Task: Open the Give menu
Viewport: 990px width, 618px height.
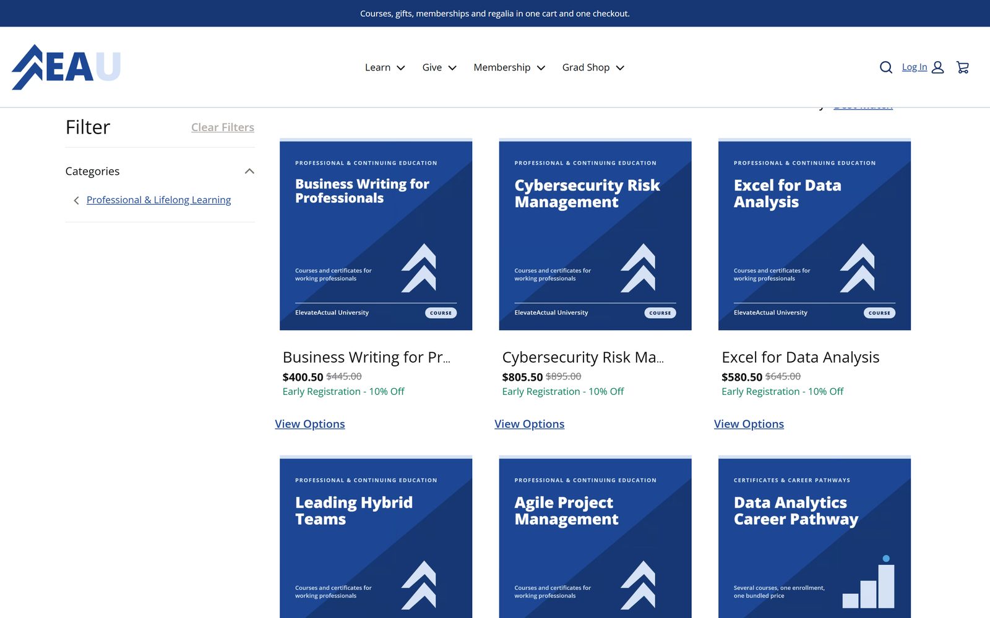Action: (439, 67)
